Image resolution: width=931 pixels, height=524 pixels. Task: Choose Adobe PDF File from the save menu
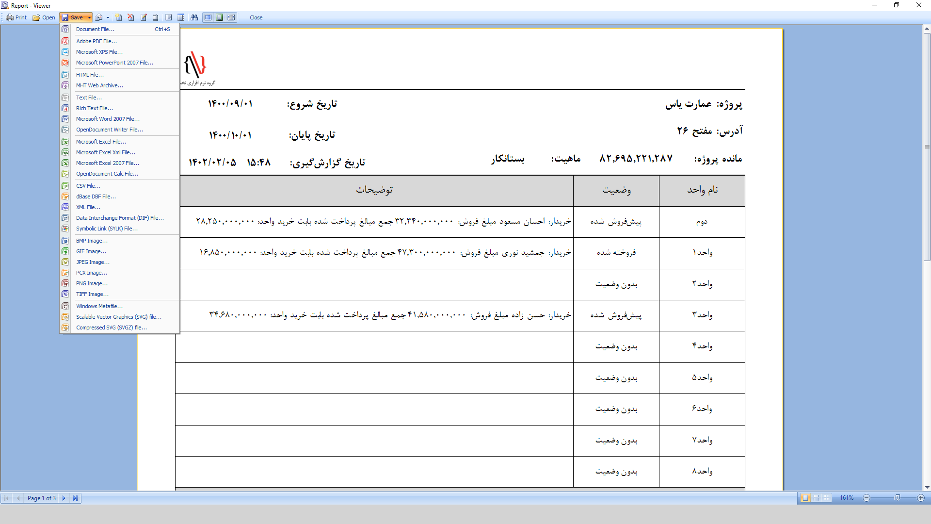[x=96, y=41]
